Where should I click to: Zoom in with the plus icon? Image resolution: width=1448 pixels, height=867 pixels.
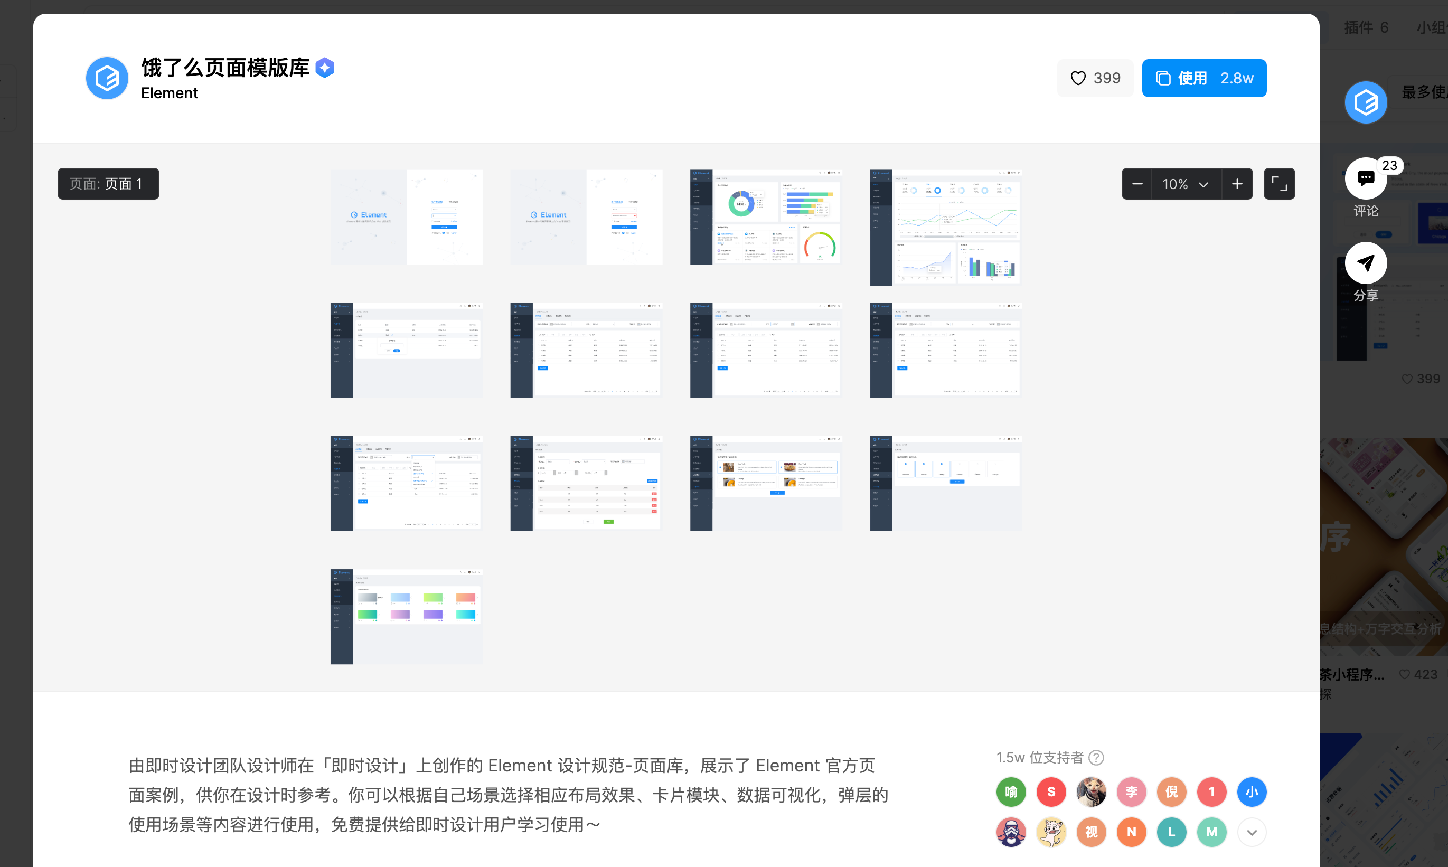[1236, 184]
